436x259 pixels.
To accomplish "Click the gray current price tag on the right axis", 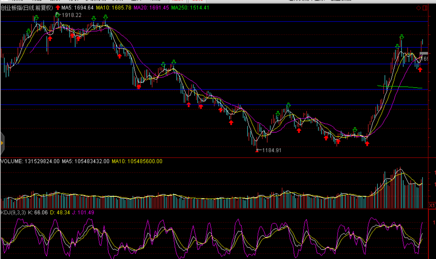I will click(424, 53).
